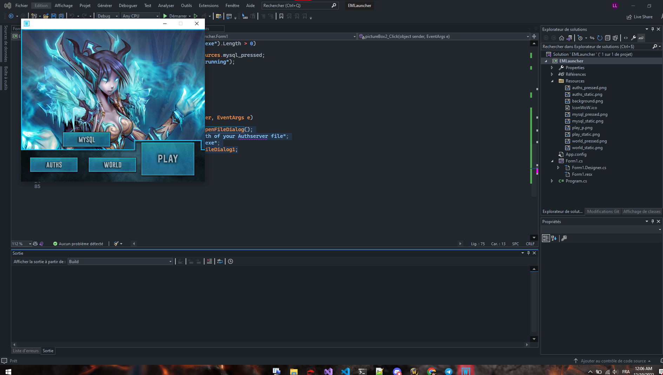Pin the Explorateur de solutions panel
Screen dimensions: 663x375
[652, 29]
